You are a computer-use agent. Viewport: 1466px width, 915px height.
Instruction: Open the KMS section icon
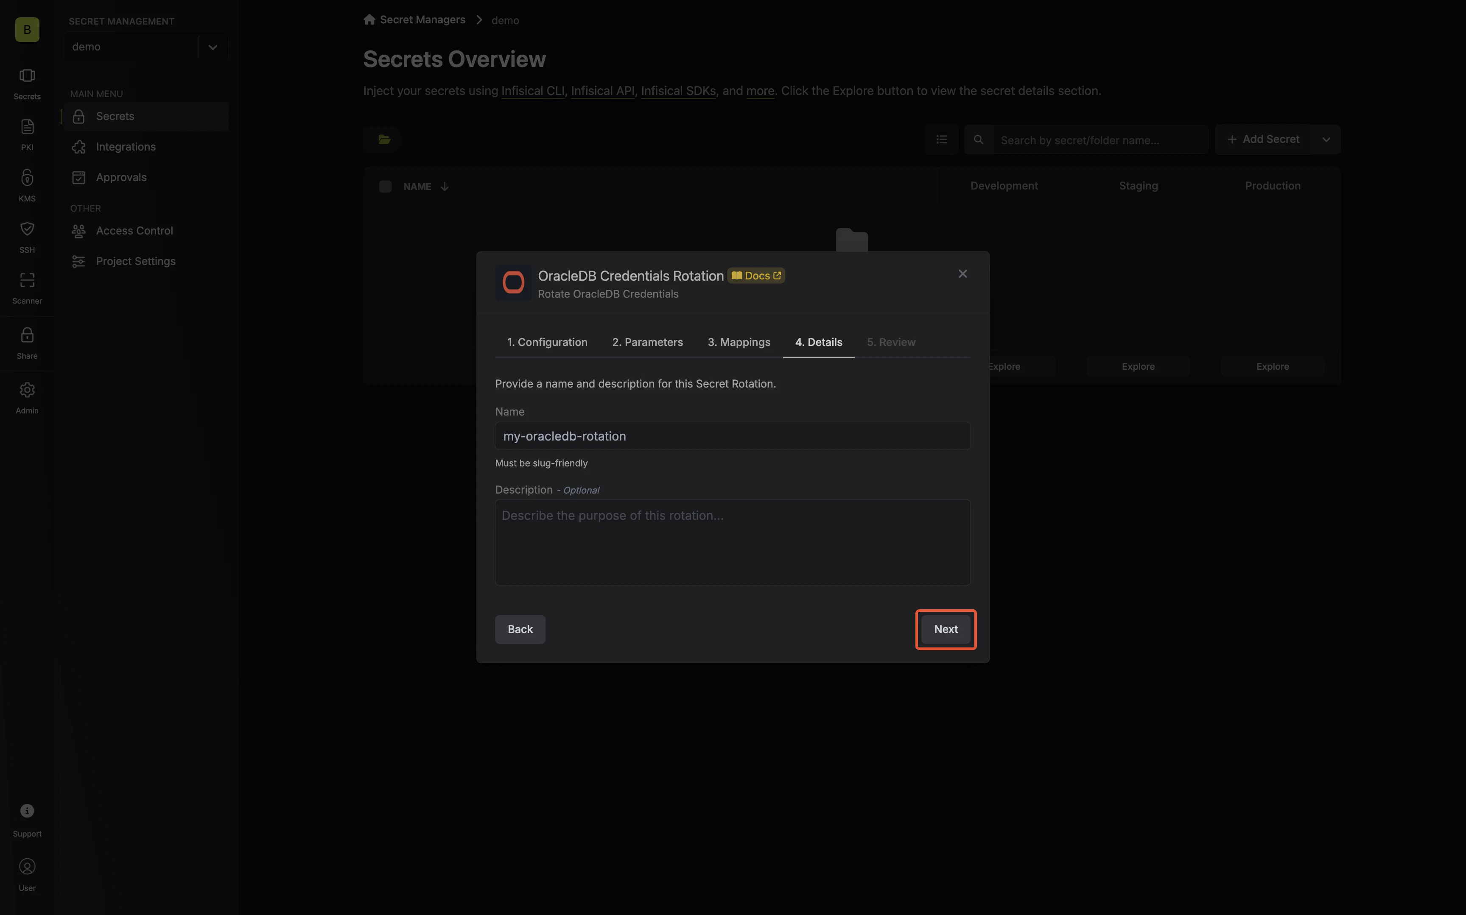click(27, 185)
